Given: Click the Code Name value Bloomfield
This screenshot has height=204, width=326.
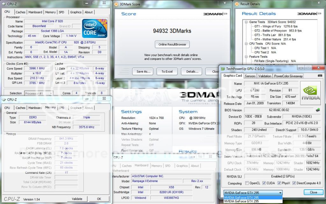Looking at the screenshot, I should click(x=39, y=26).
